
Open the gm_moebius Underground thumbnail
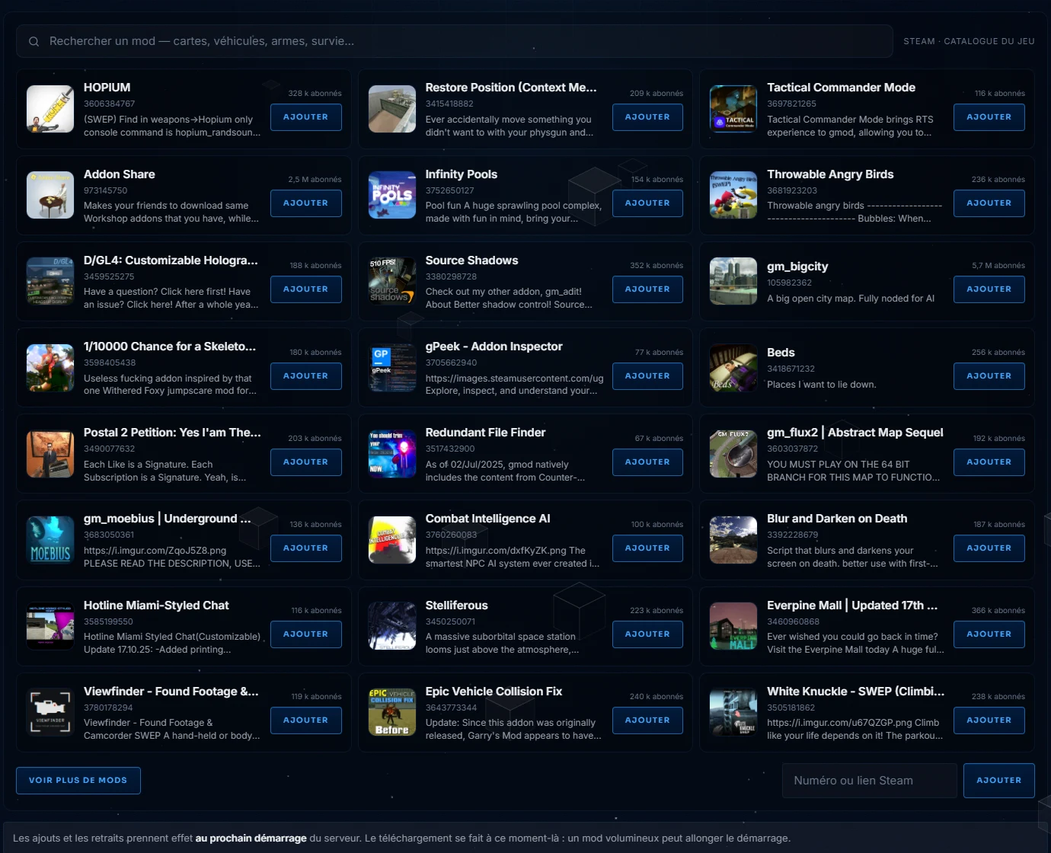(x=50, y=540)
